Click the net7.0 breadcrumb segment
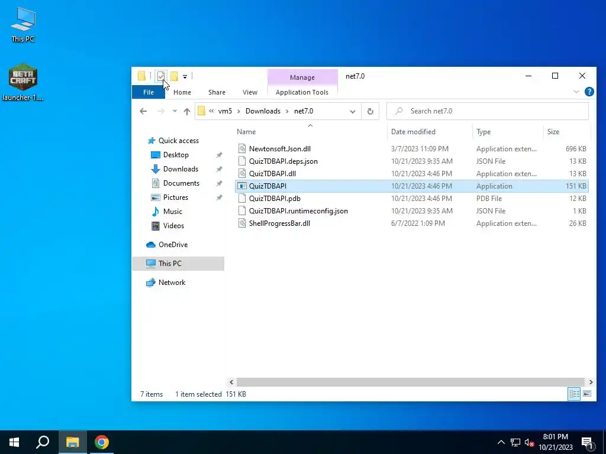 pos(304,111)
